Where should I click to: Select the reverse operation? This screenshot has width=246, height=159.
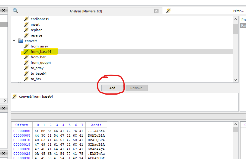[x=36, y=35]
